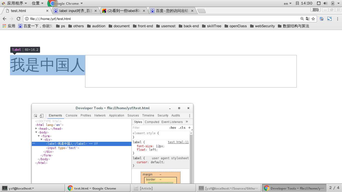Click the zoom magnifier icon in address bar
The height and width of the screenshot is (192, 342).
[x=302, y=19]
